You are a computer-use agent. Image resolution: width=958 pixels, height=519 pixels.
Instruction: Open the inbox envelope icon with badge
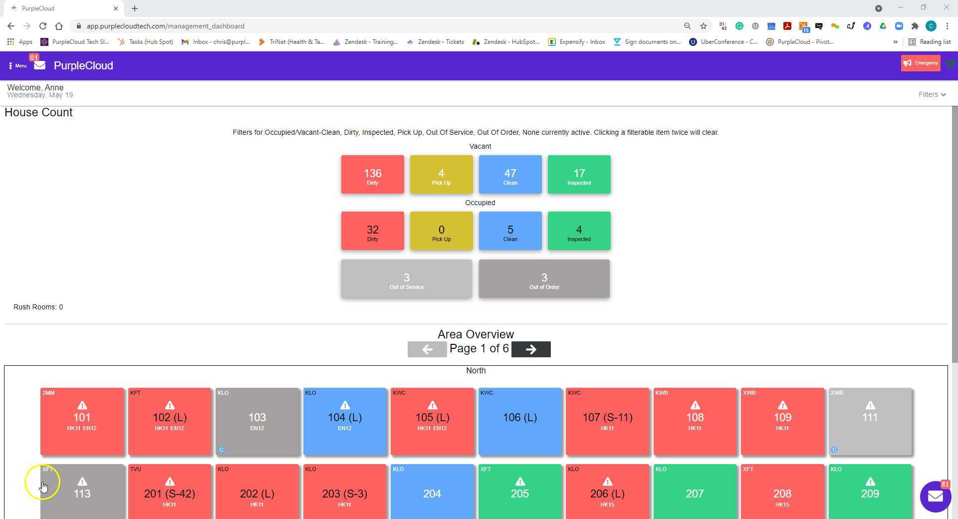[x=39, y=65]
